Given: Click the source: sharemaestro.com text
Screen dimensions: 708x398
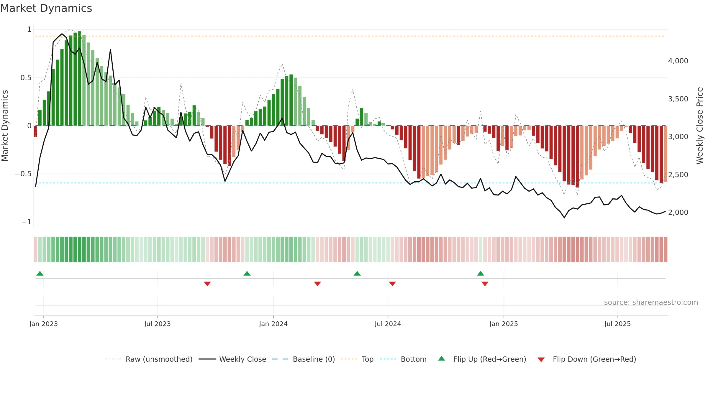Looking at the screenshot, I should 651,302.
